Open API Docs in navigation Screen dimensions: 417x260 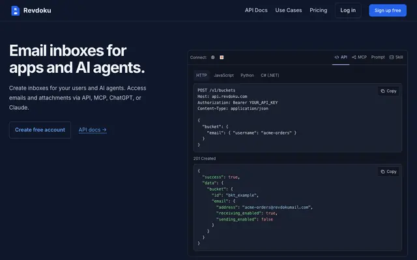pos(256,10)
